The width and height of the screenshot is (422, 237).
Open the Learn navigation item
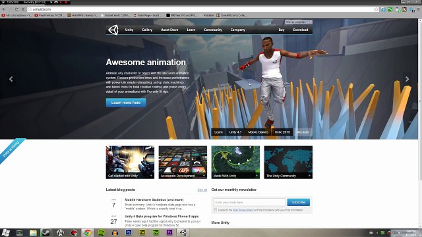(x=191, y=30)
